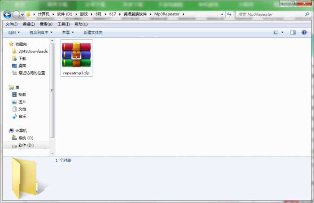The width and height of the screenshot is (314, 203).
Task: Open 下载 in the navigation pane
Action: [22, 59]
